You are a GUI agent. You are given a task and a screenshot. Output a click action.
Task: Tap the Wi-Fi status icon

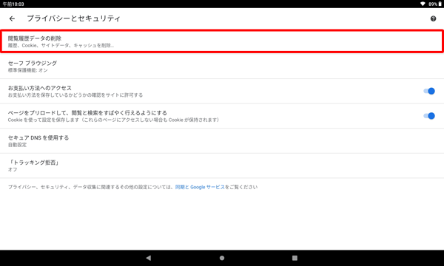tap(423, 4)
